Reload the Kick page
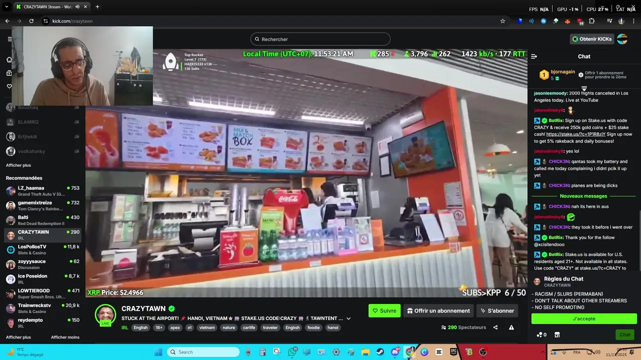The image size is (641, 360). [x=31, y=21]
